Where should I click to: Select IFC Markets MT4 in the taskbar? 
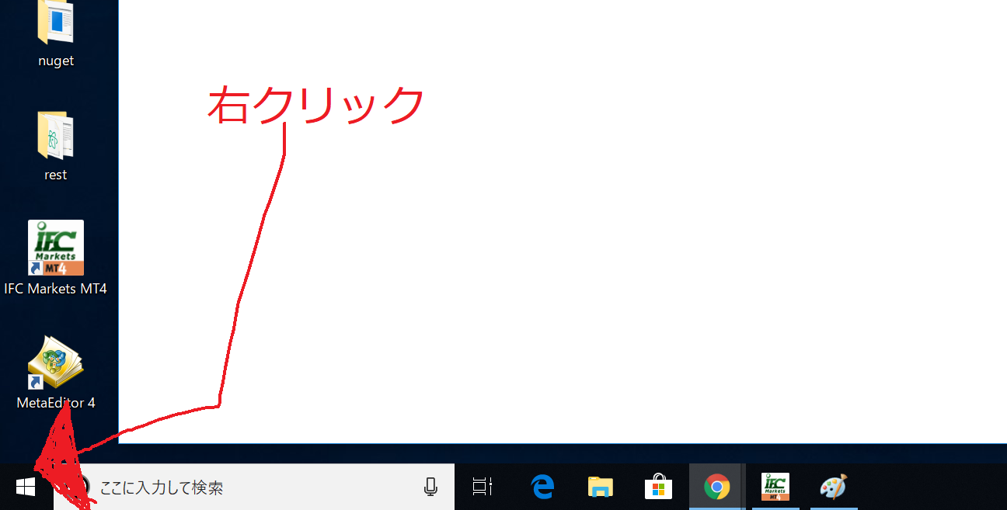click(x=775, y=487)
